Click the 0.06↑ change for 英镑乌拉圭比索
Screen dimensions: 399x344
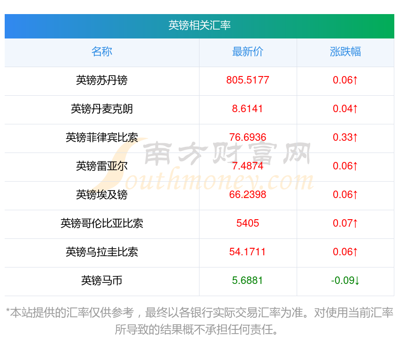tap(345, 252)
